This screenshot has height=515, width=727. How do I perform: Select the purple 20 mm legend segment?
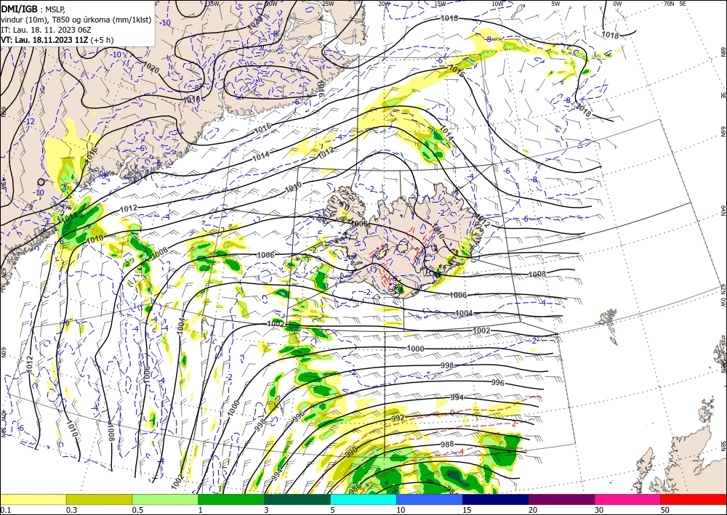[561, 499]
